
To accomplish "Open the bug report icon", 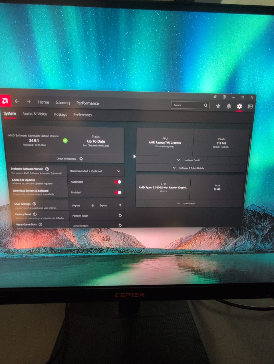I will (215, 97).
